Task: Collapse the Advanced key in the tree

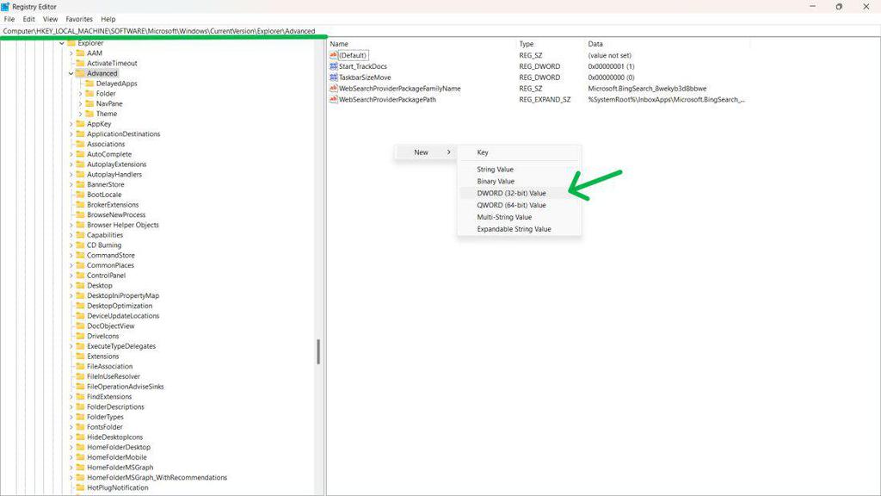Action: 71,73
